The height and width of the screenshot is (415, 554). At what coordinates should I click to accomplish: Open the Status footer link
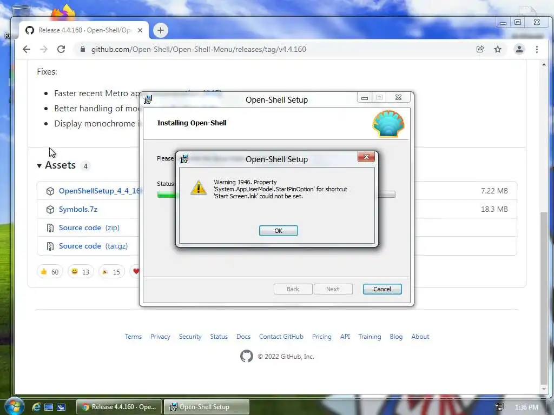[219, 337]
